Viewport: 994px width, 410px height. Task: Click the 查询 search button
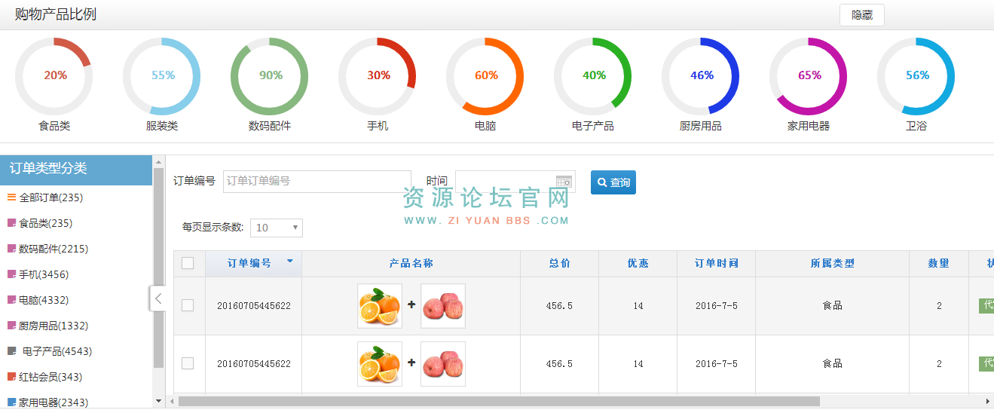point(613,182)
